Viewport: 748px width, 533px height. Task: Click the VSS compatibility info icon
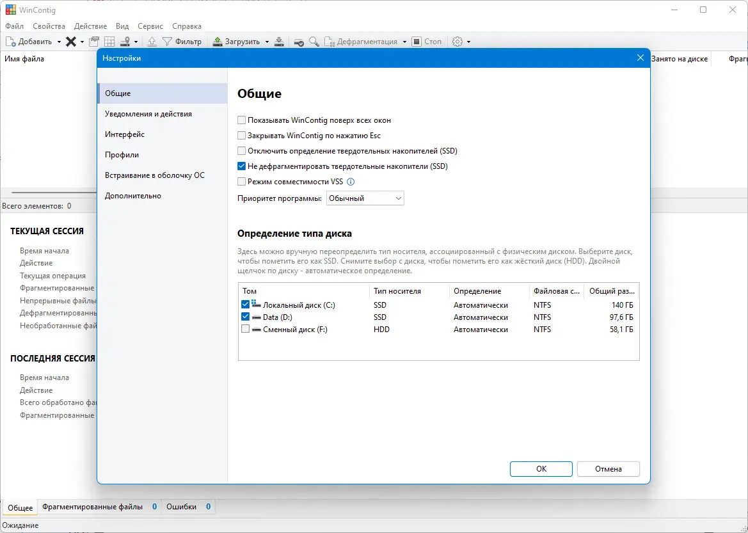(x=351, y=182)
